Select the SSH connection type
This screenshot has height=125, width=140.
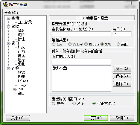coord(102,44)
